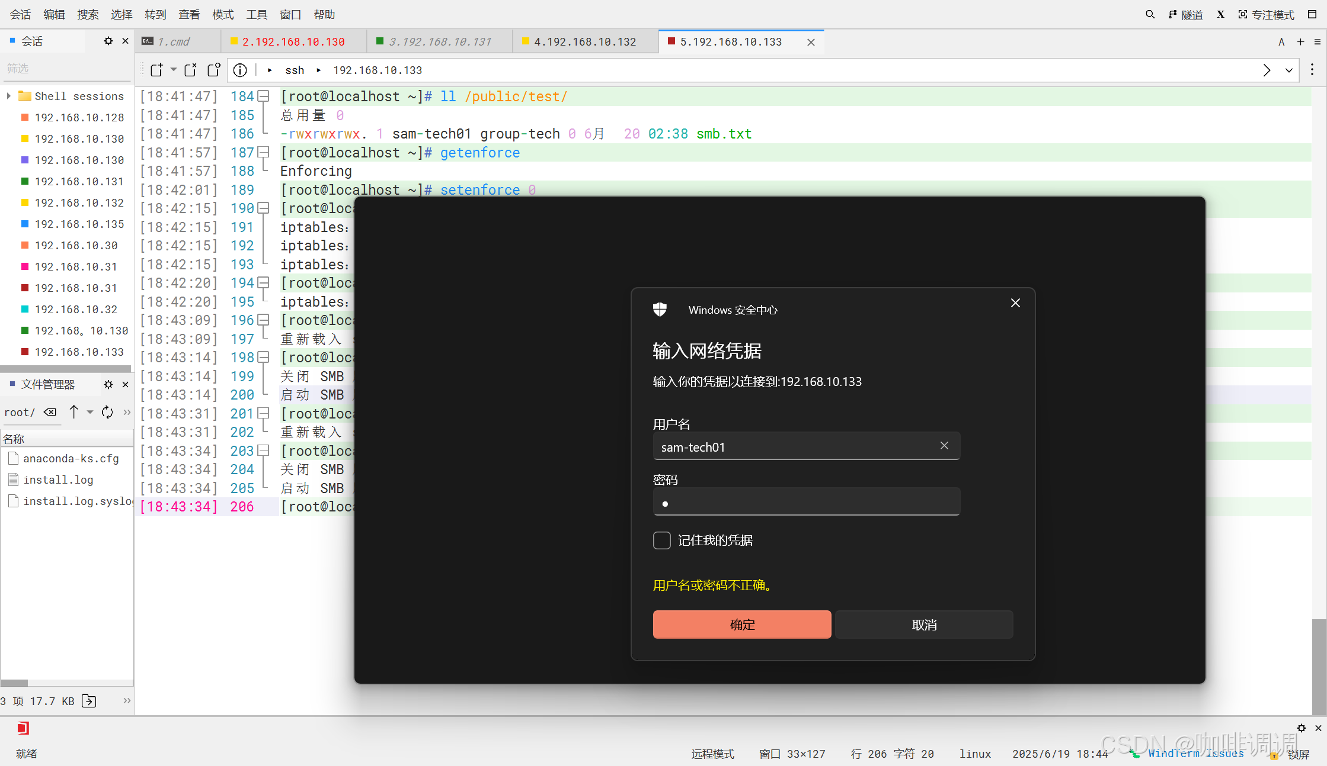The height and width of the screenshot is (766, 1327).
Task: Switch to the 4.192.168.10.132 tab
Action: (x=584, y=41)
